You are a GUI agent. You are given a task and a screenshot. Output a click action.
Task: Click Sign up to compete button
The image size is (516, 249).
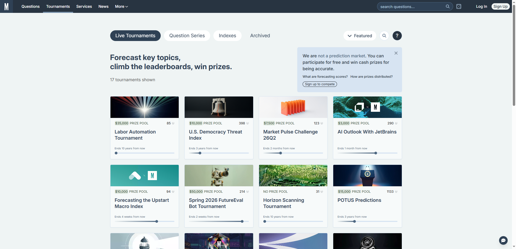[320, 84]
